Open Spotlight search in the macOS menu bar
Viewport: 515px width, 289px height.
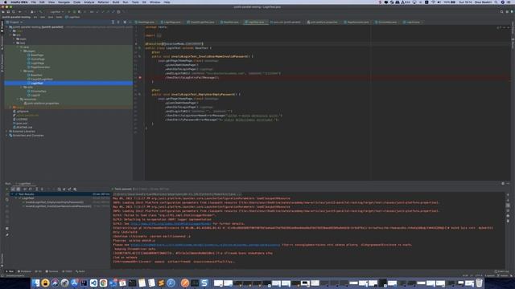click(x=496, y=2)
